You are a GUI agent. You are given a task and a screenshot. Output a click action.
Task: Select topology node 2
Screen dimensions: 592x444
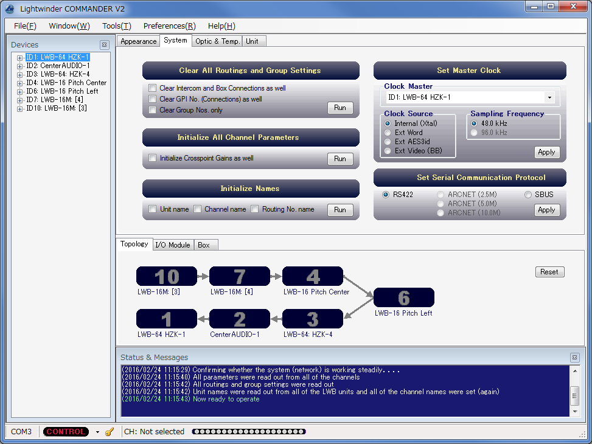[x=239, y=319]
